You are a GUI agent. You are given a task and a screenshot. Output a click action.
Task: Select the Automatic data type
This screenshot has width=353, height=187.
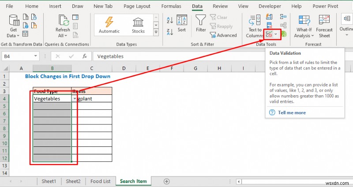(x=109, y=25)
